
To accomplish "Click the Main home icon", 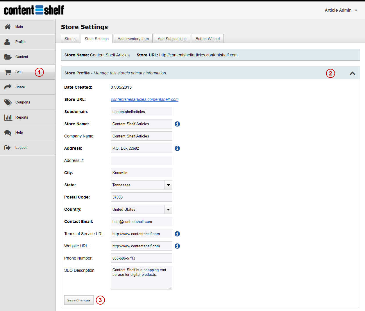I will (x=8, y=27).
